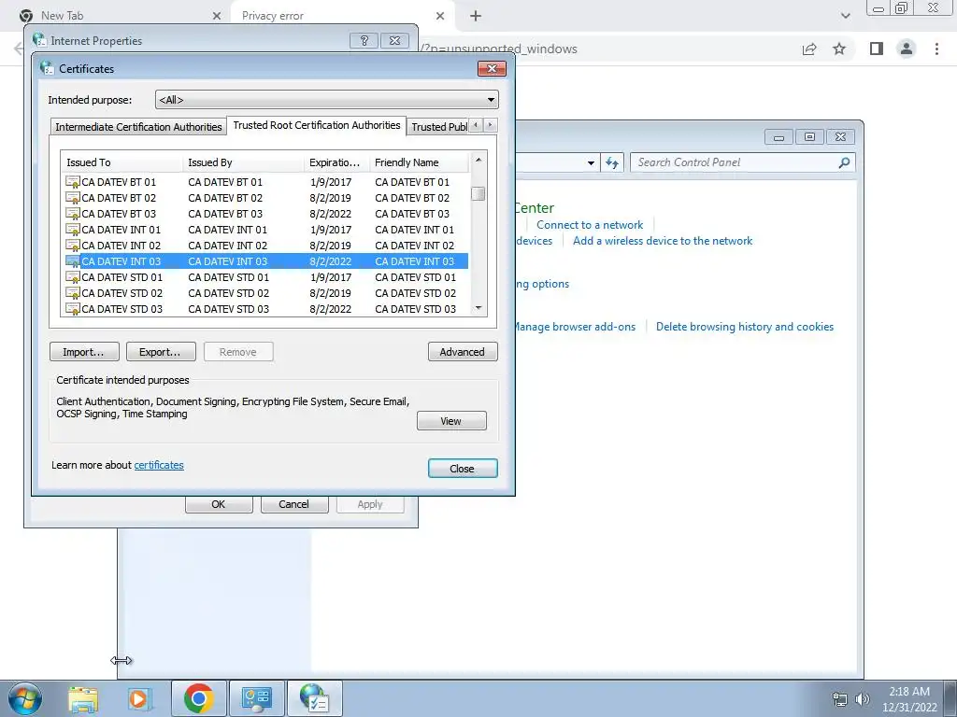Click the certificate icon of CA DATEV STD 01
Viewport: 957px width, 717px height.
[73, 276]
